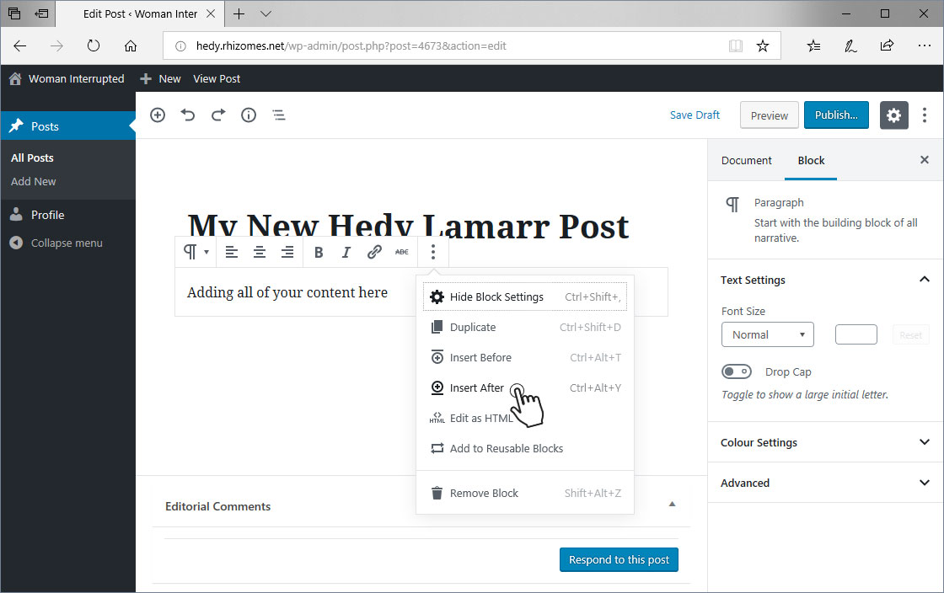Open the favorites hub icon
This screenshot has height=593, width=944.
tap(813, 45)
